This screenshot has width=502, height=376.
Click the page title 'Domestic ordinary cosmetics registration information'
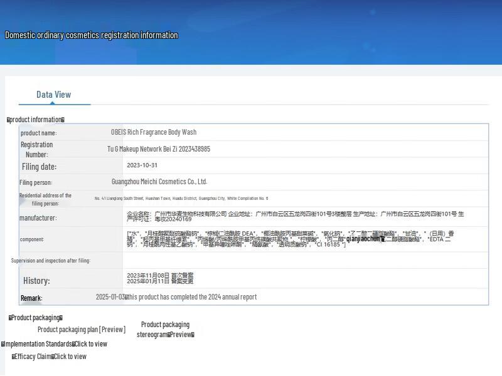(x=92, y=35)
